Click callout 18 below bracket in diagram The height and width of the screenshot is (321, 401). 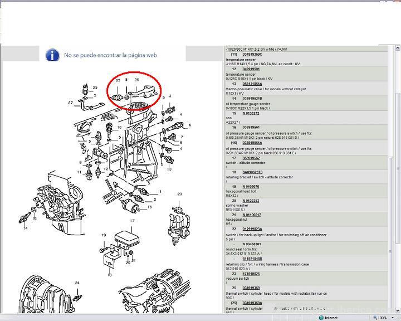pyautogui.click(x=110, y=275)
